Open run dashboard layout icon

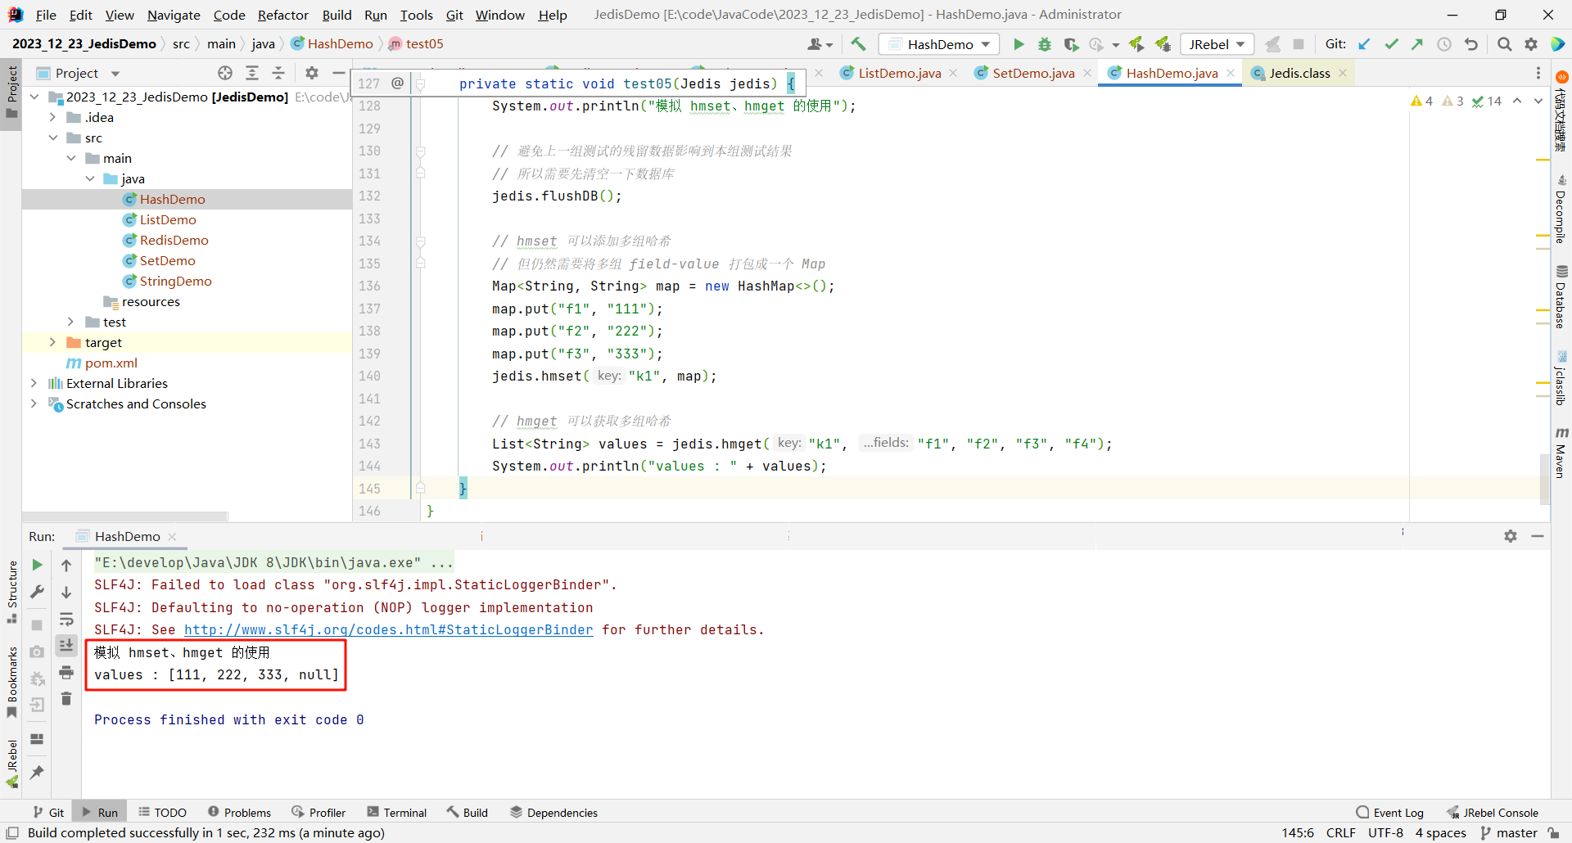click(x=37, y=738)
